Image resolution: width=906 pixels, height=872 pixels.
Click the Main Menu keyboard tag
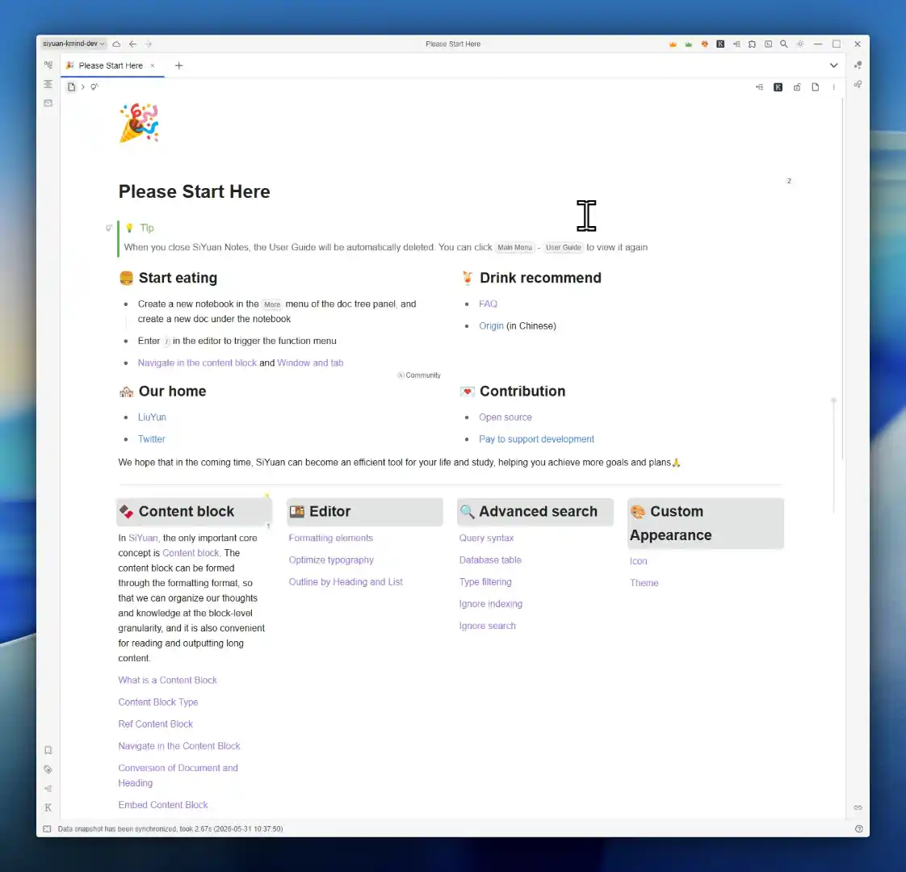pyautogui.click(x=514, y=247)
